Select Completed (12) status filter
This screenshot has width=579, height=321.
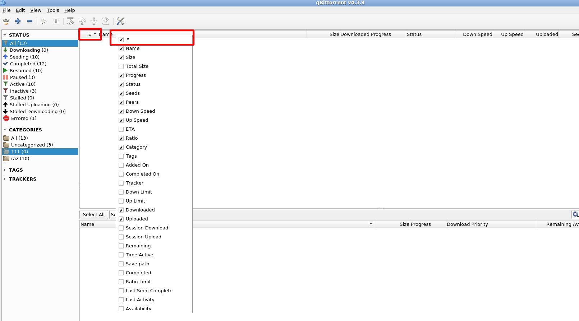click(28, 64)
